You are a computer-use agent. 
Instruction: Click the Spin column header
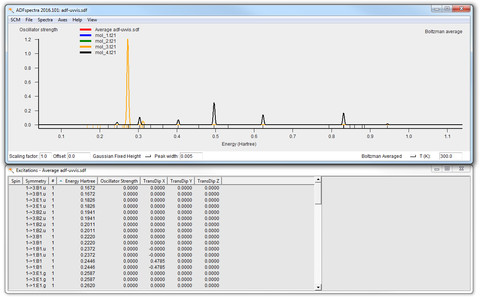16,181
